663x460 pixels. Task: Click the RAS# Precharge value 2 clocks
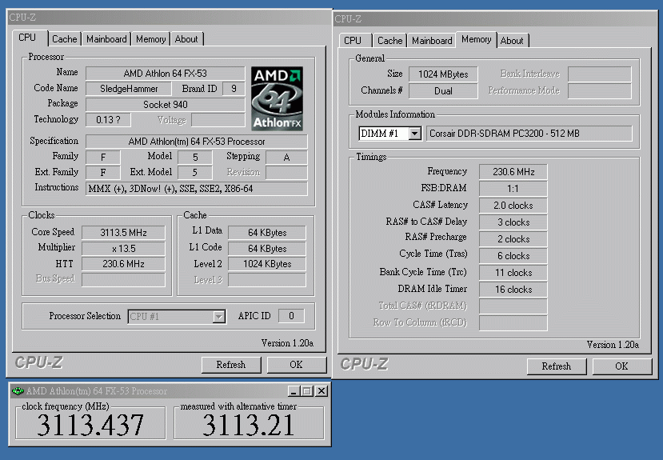click(513, 239)
